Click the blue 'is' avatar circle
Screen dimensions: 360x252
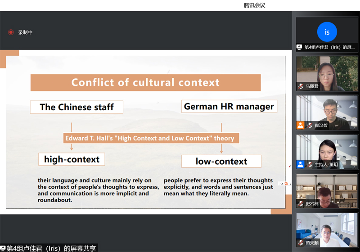pyautogui.click(x=327, y=32)
